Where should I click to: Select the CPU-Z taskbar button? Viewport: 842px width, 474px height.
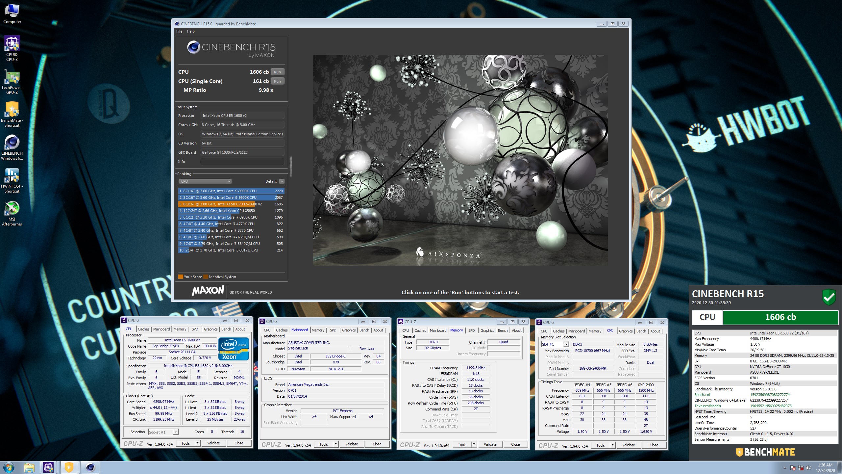click(x=48, y=467)
